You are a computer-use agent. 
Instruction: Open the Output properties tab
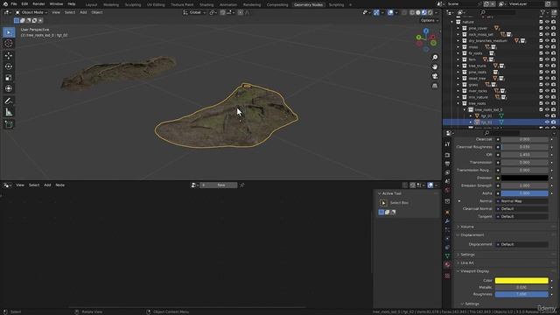(x=447, y=164)
